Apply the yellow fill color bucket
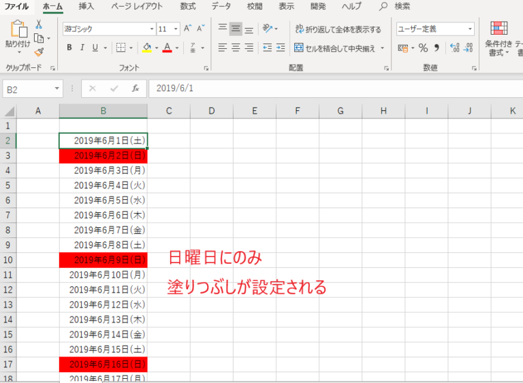 coord(147,48)
